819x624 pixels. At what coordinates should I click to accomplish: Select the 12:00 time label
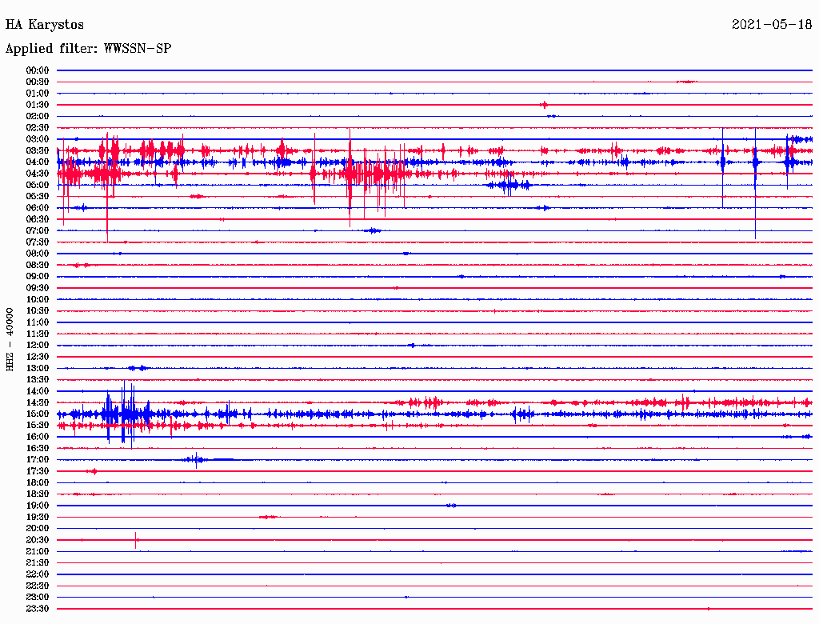click(38, 346)
